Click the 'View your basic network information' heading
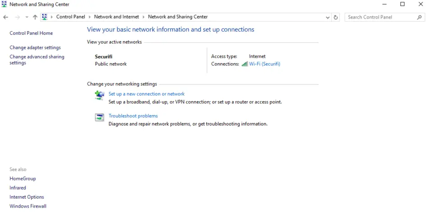Screen dimensions: 428x213 (x=171, y=29)
